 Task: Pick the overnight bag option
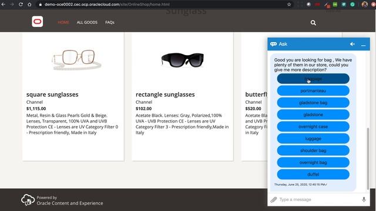point(313,162)
